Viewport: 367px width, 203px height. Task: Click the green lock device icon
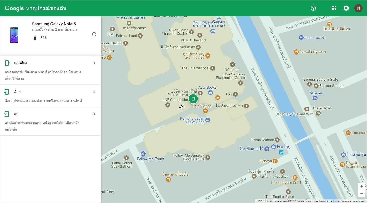click(6, 92)
